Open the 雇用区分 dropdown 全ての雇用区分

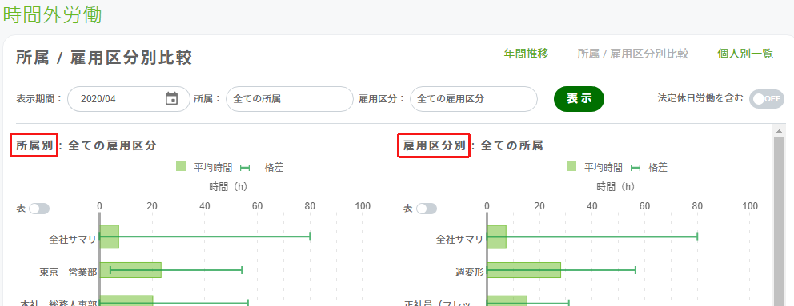pyautogui.click(x=474, y=99)
